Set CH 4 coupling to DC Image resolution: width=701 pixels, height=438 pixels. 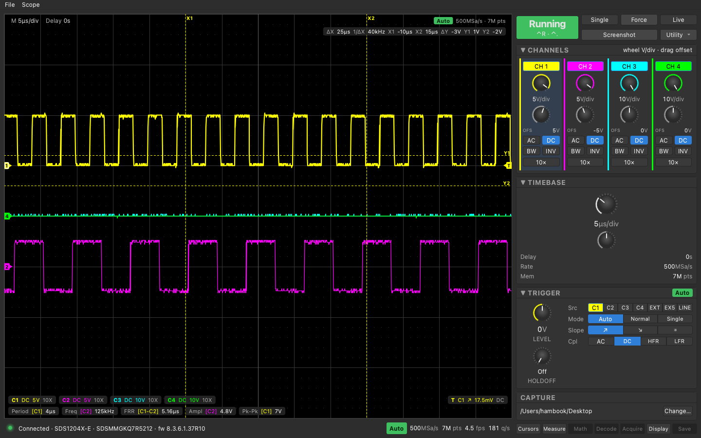pos(683,140)
